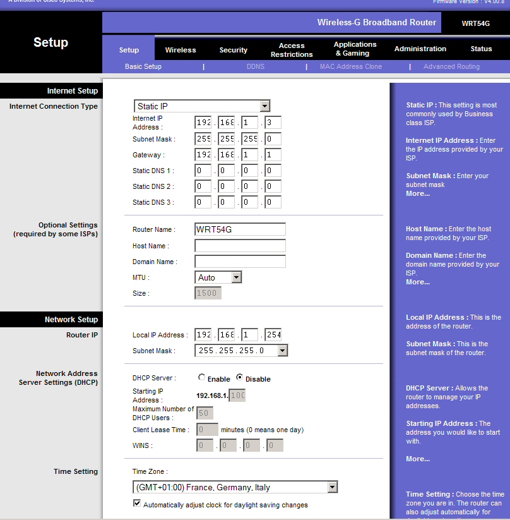Click the Client Lease Time field
This screenshot has width=510, height=520.
[x=208, y=430]
